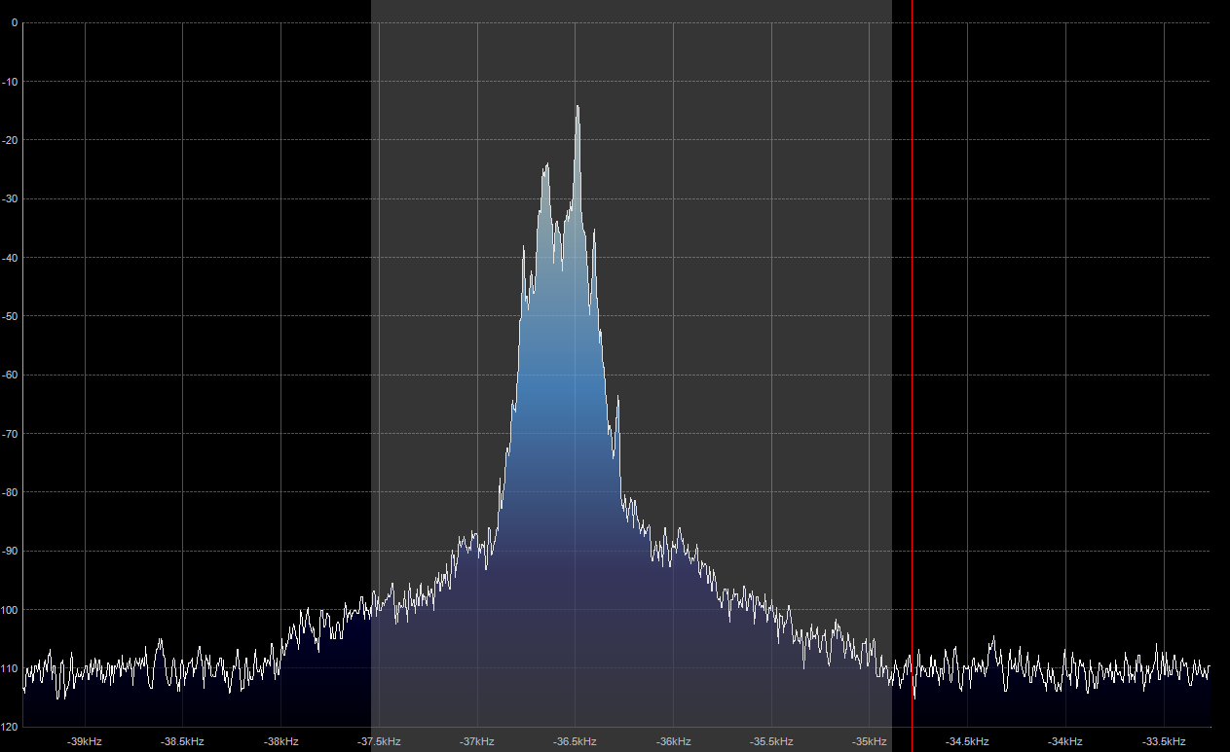This screenshot has width=1230, height=752.
Task: Click the -90 dB scale label
Action: pos(11,551)
